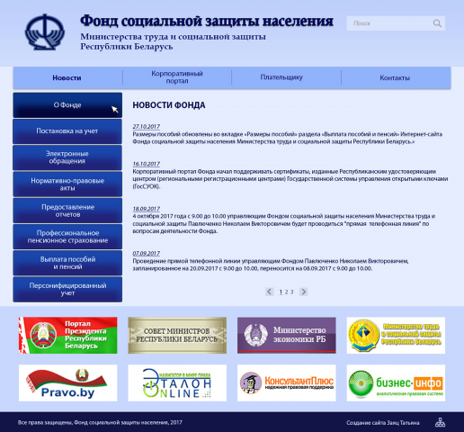Open Электронные обращения section
This screenshot has height=432, width=464.
pyautogui.click(x=67, y=157)
